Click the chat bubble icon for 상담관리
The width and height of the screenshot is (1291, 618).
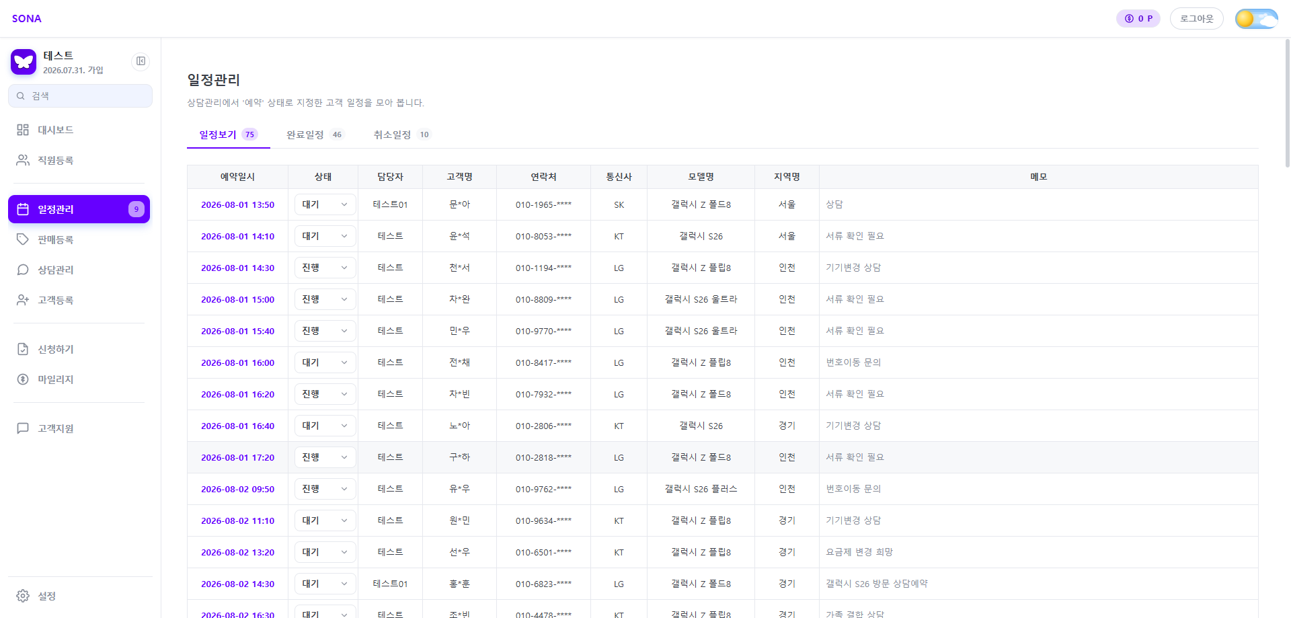tap(23, 270)
